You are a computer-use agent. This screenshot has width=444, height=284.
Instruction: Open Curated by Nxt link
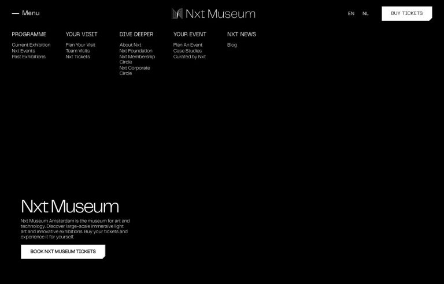[x=190, y=57]
